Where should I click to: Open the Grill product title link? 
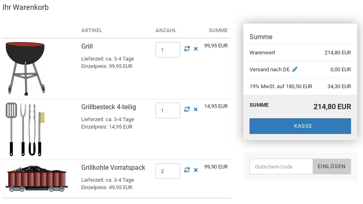coord(87,46)
